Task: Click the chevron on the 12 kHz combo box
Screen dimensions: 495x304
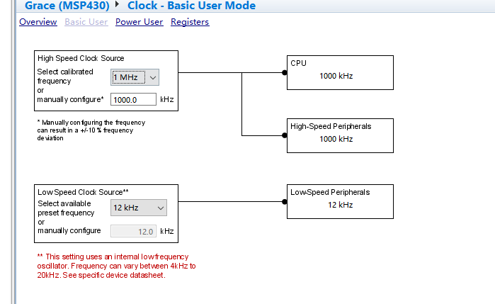Action: (161, 208)
